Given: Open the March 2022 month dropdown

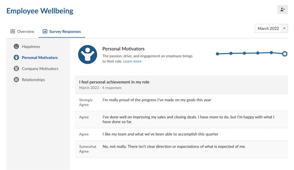Looking at the screenshot, I should 269,28.
